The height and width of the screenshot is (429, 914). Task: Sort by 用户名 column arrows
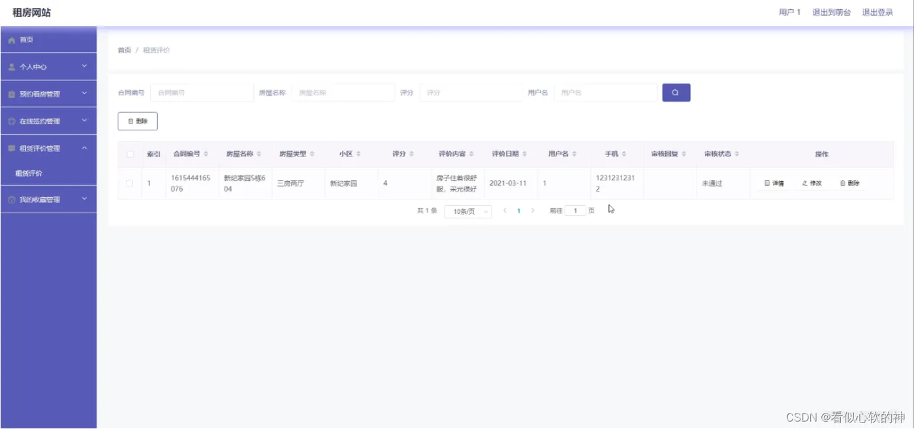click(x=575, y=155)
